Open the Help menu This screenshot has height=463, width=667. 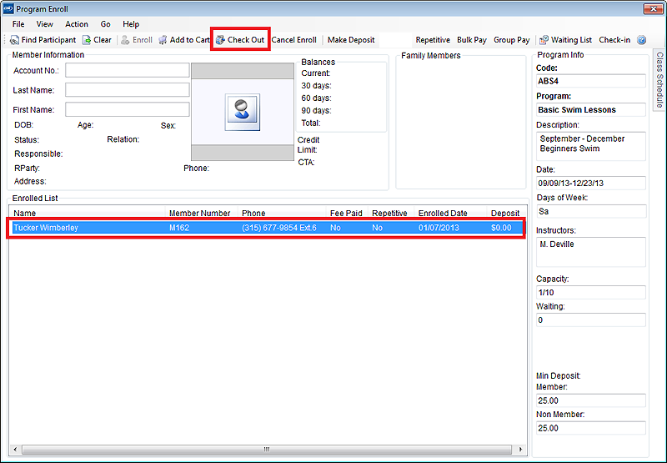point(131,24)
